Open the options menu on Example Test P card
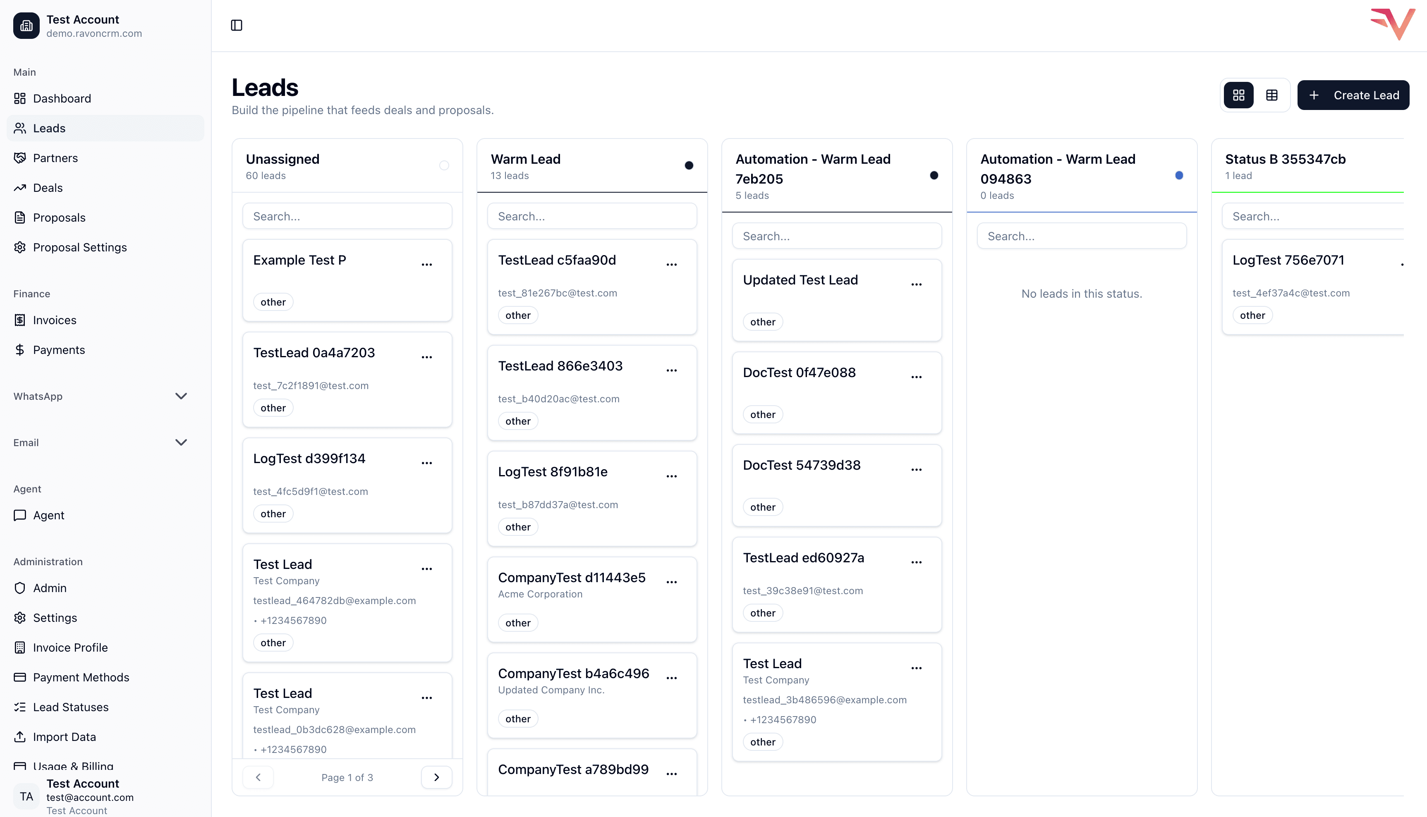This screenshot has width=1427, height=817. click(x=426, y=264)
